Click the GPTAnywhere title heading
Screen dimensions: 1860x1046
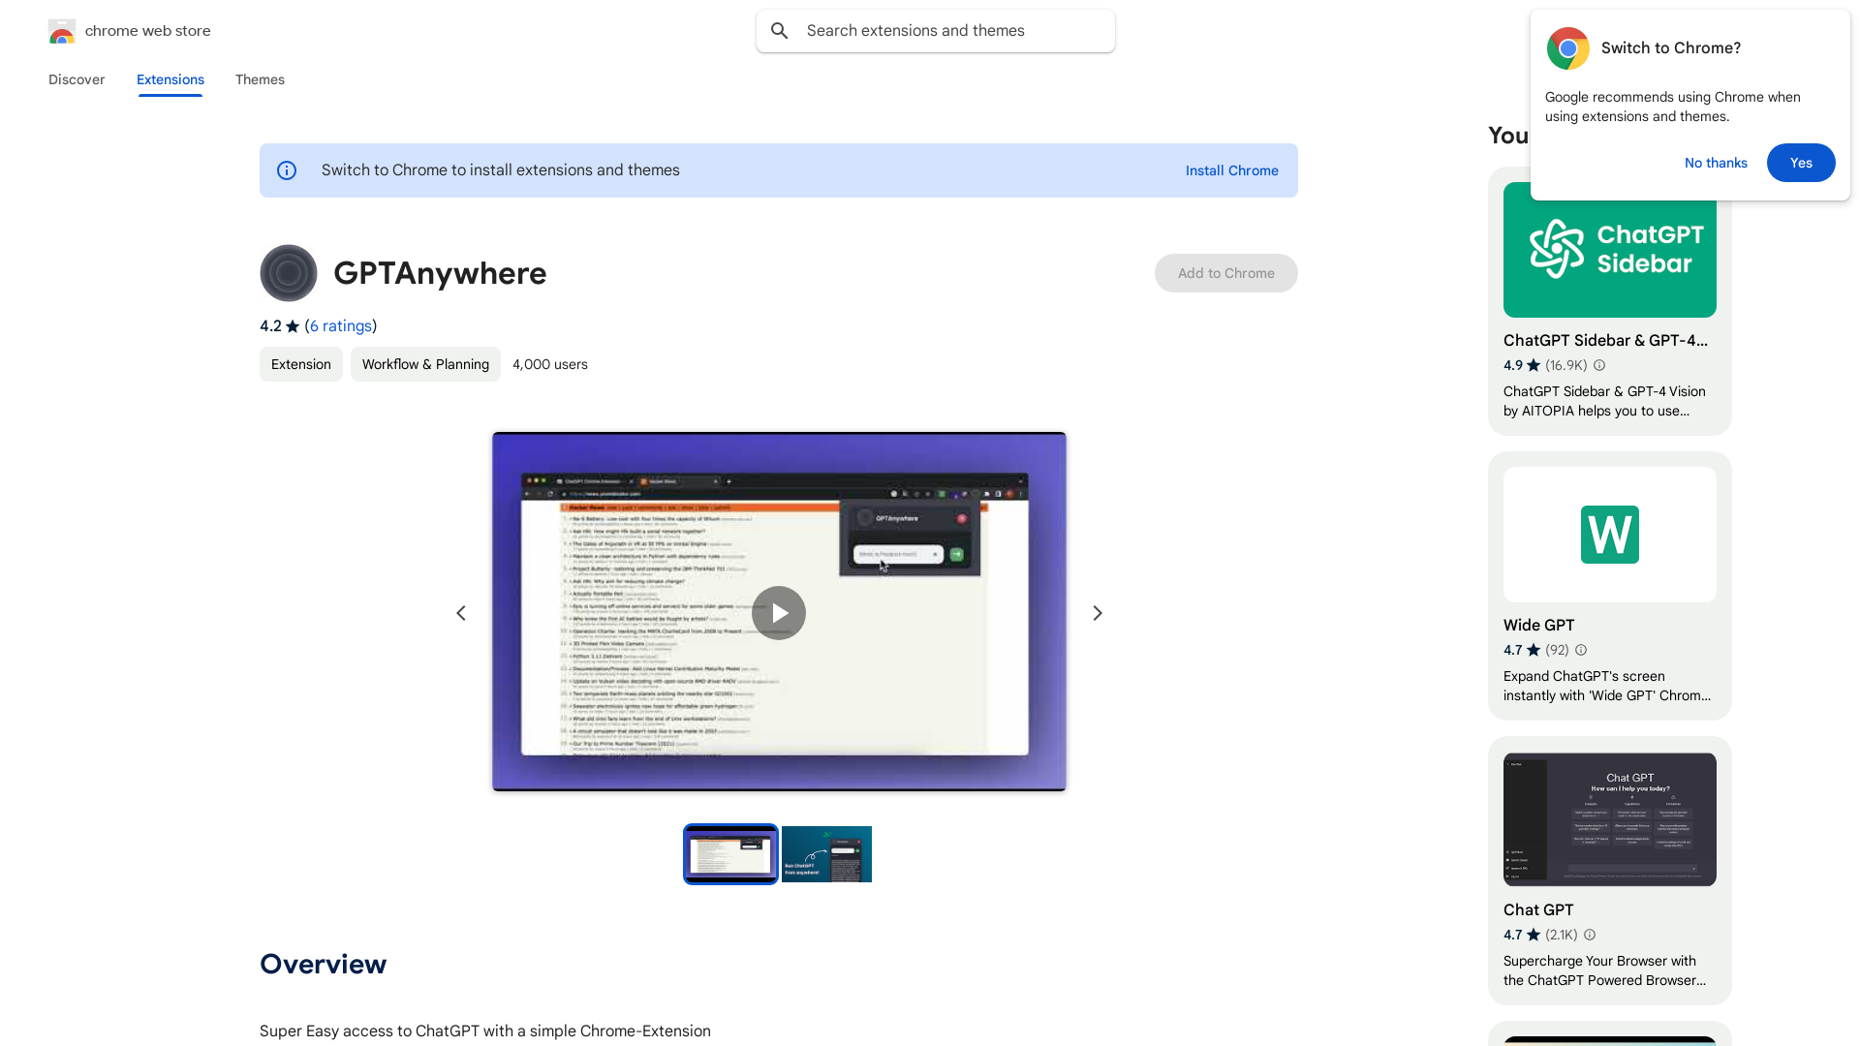coord(440,273)
